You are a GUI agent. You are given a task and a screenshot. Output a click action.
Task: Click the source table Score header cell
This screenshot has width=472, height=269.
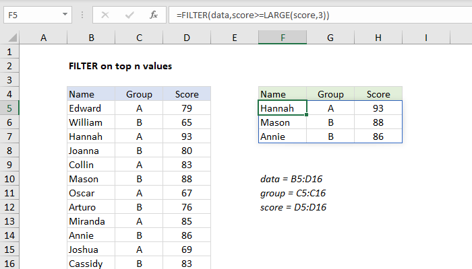point(187,94)
